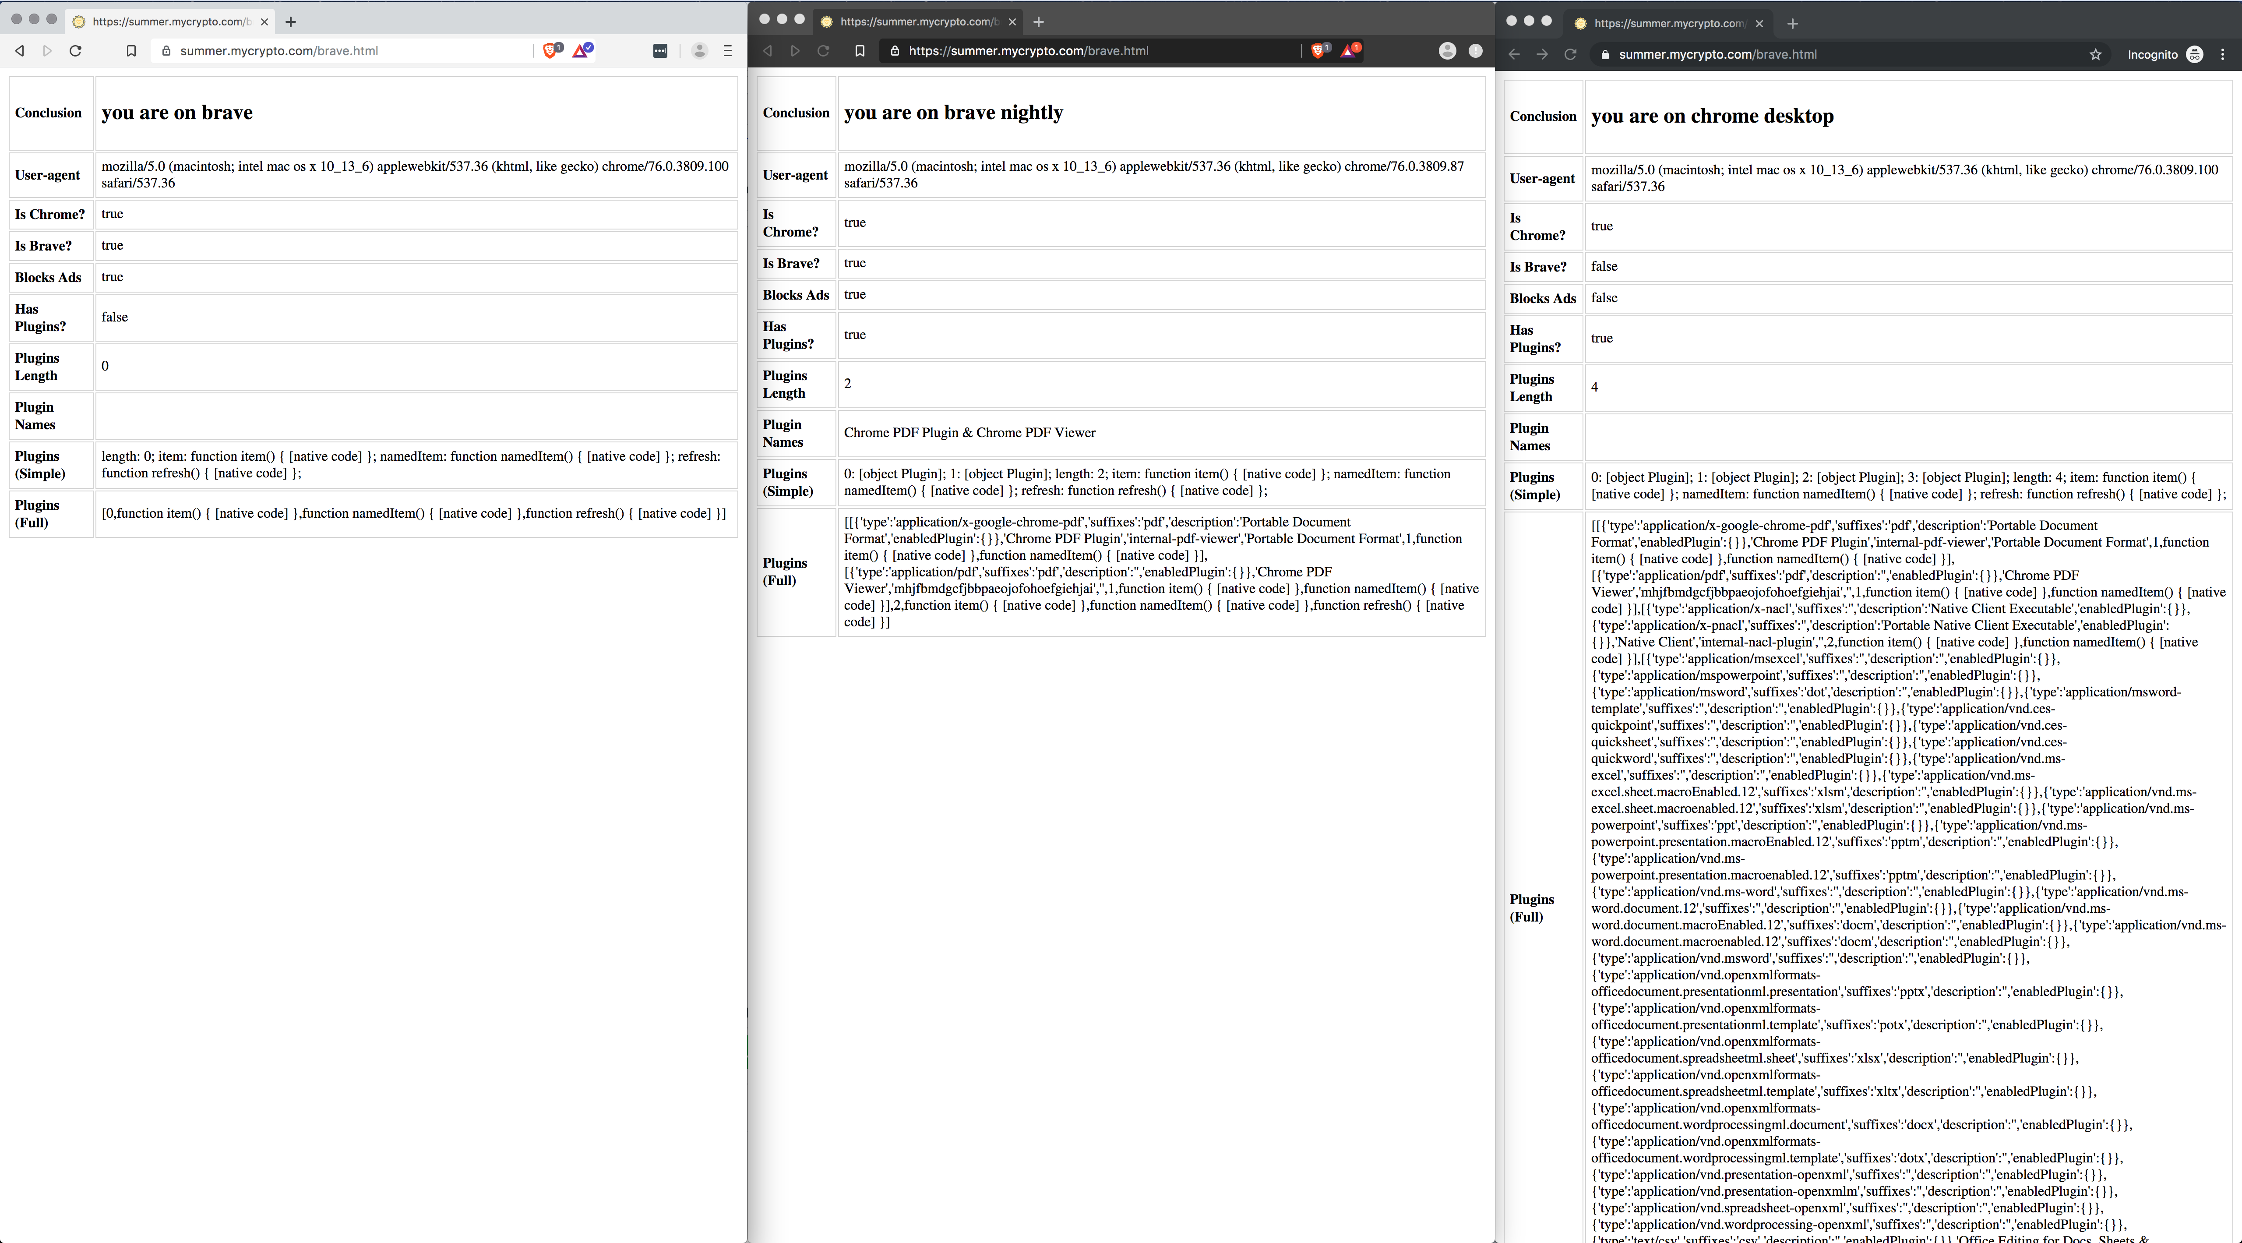Open hamburger menu in left Brave window
2242x1243 pixels.
tap(728, 50)
